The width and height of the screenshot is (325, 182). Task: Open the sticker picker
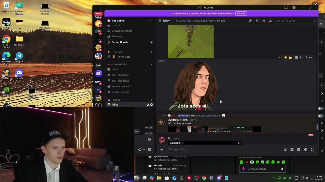pos(299,149)
